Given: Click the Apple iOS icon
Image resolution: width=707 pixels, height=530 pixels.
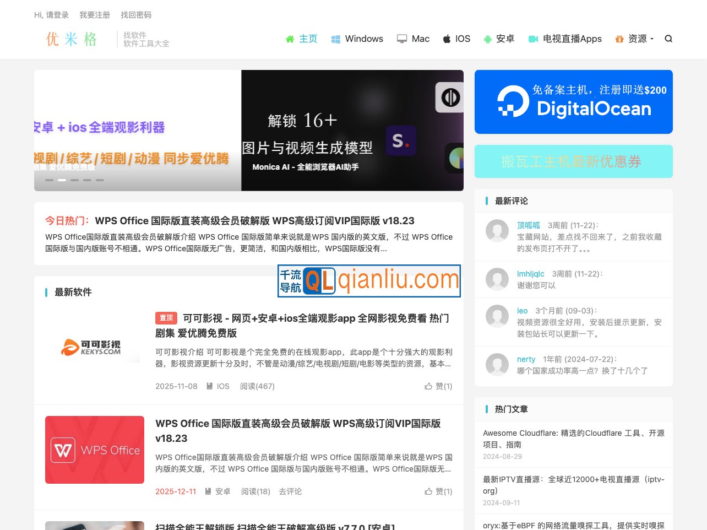Looking at the screenshot, I should (447, 39).
